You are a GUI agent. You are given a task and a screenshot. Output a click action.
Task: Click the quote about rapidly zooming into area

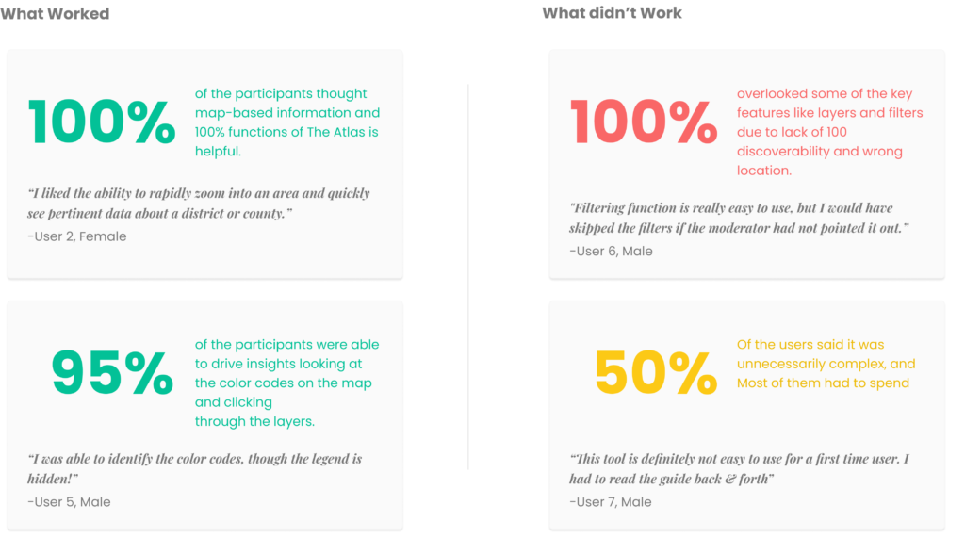coord(198,204)
